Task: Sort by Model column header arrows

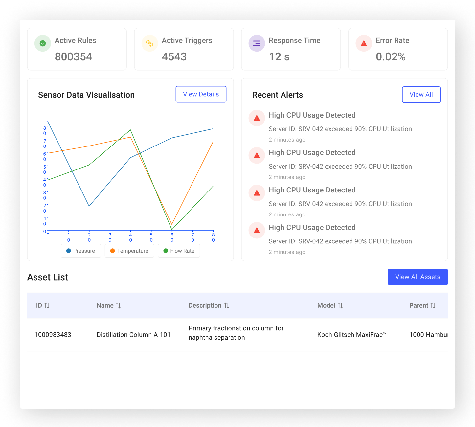Action: coord(340,306)
